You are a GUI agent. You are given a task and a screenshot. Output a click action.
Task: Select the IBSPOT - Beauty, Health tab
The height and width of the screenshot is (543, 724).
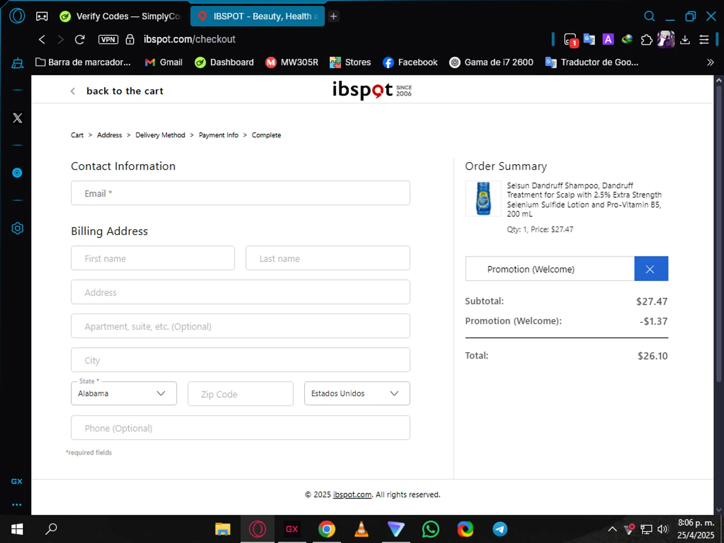coord(258,16)
